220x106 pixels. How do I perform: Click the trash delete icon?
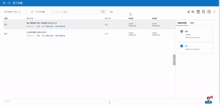214,12
